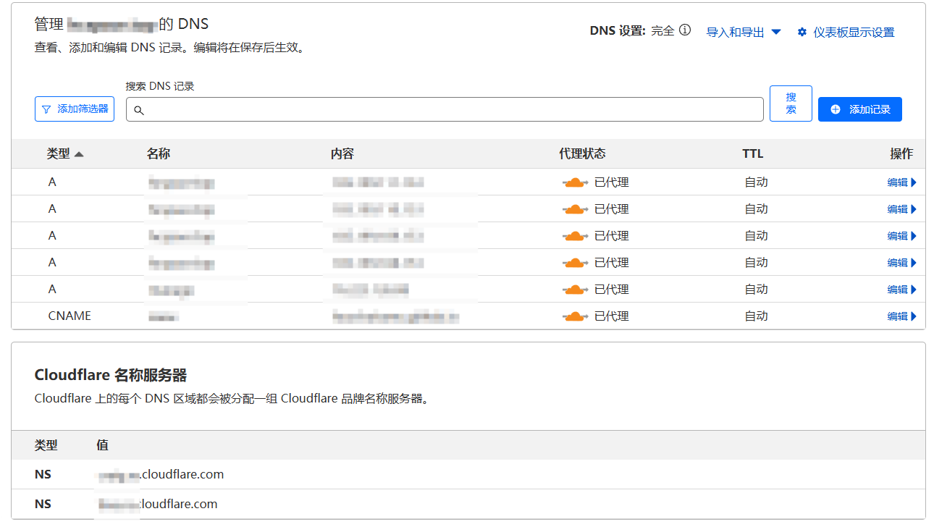Expand the 导入和导出 dropdown arrow

(x=776, y=32)
